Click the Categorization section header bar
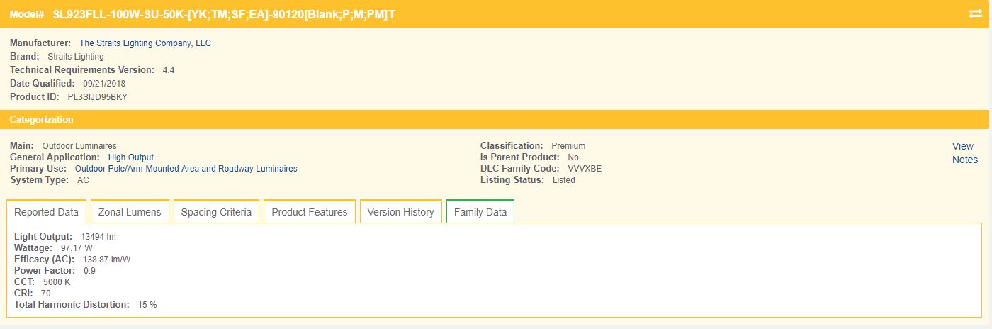This screenshot has height=329, width=992. tap(496, 119)
